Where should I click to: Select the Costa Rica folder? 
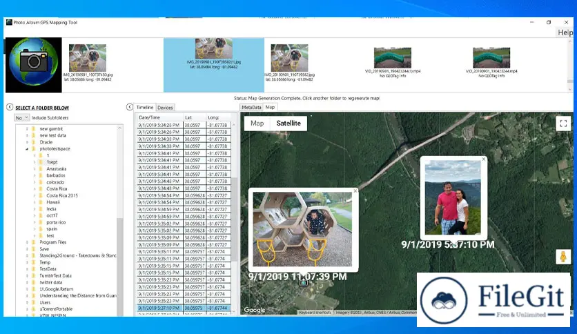point(57,188)
